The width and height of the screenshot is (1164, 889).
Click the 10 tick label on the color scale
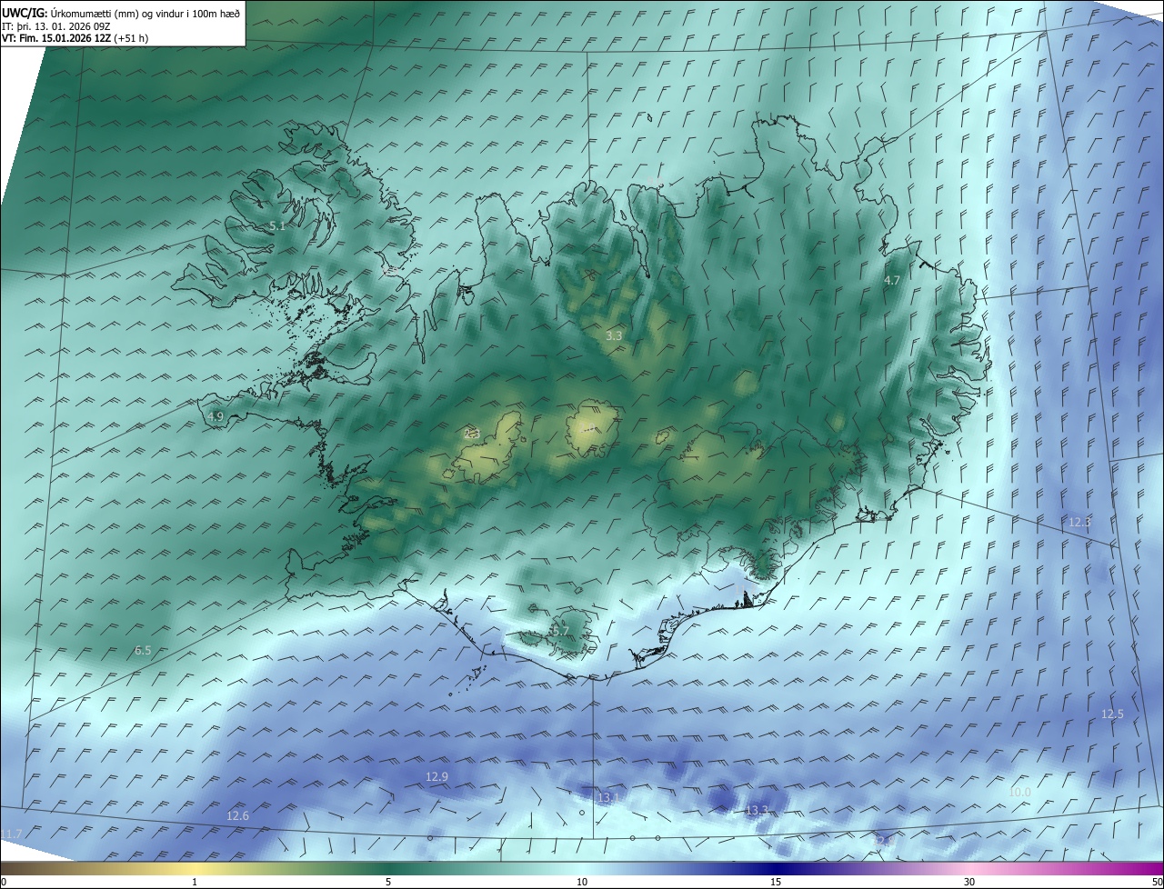(x=582, y=882)
